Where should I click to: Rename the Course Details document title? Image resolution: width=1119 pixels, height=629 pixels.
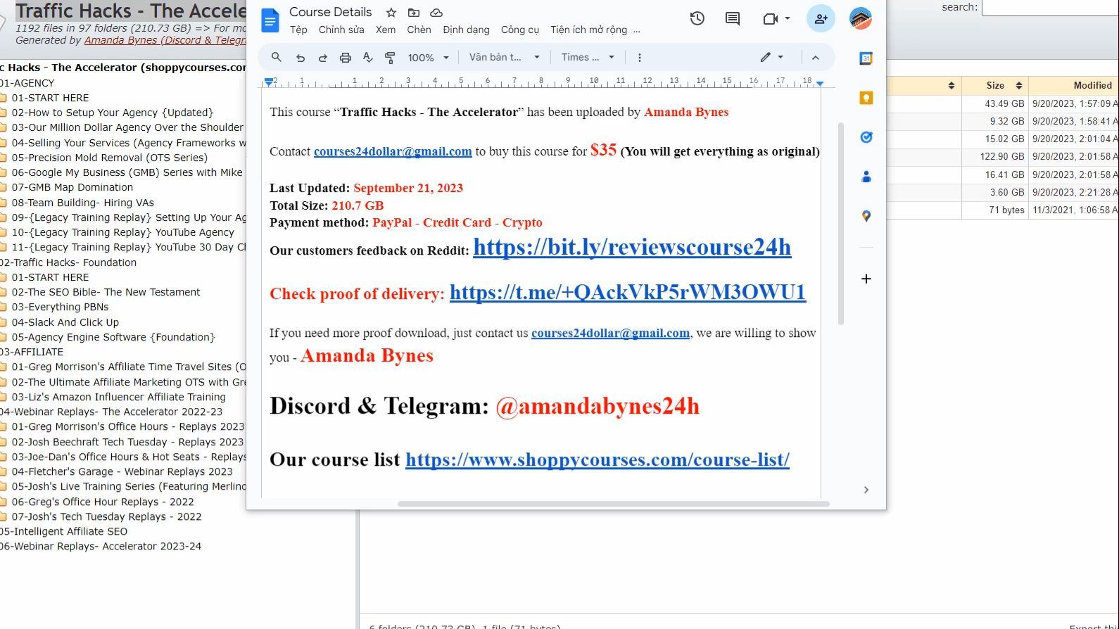[x=330, y=12]
